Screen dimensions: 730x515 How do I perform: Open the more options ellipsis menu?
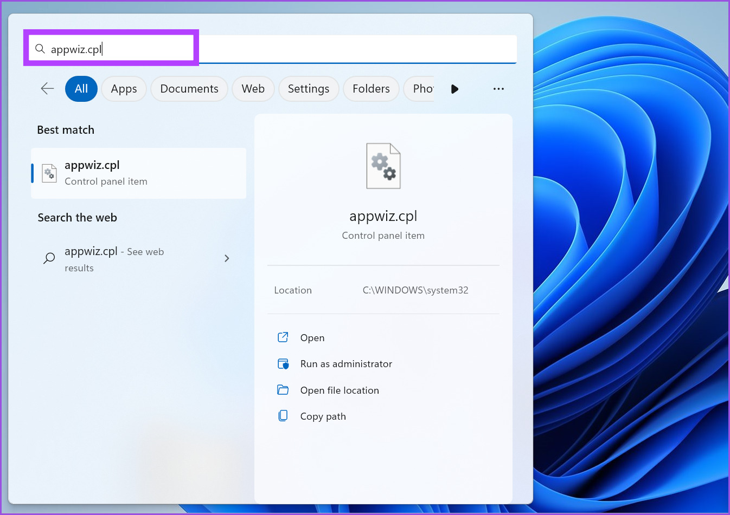pyautogui.click(x=498, y=89)
